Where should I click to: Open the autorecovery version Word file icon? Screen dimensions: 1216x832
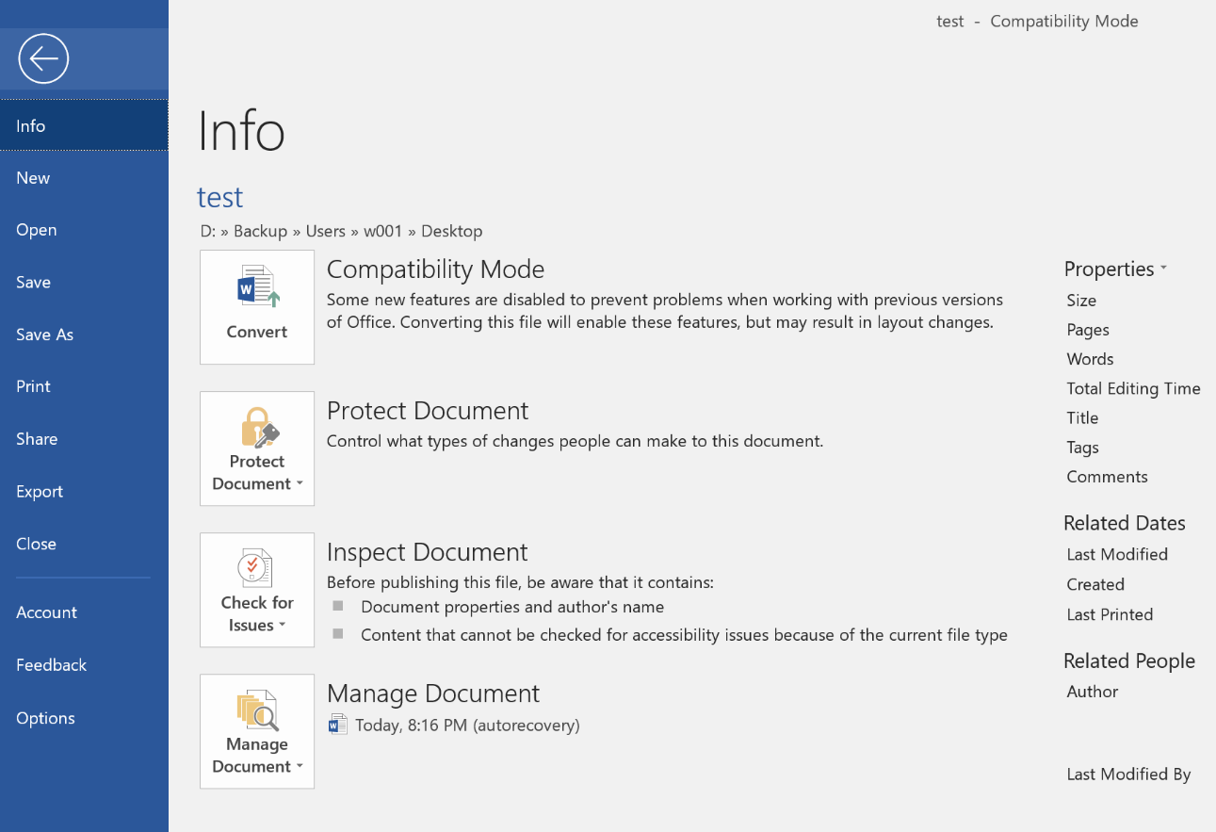[337, 725]
